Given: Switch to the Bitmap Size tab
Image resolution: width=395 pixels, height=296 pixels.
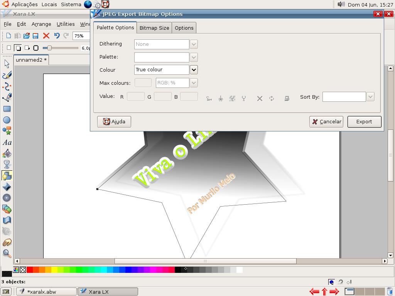Looking at the screenshot, I should coord(154,28).
